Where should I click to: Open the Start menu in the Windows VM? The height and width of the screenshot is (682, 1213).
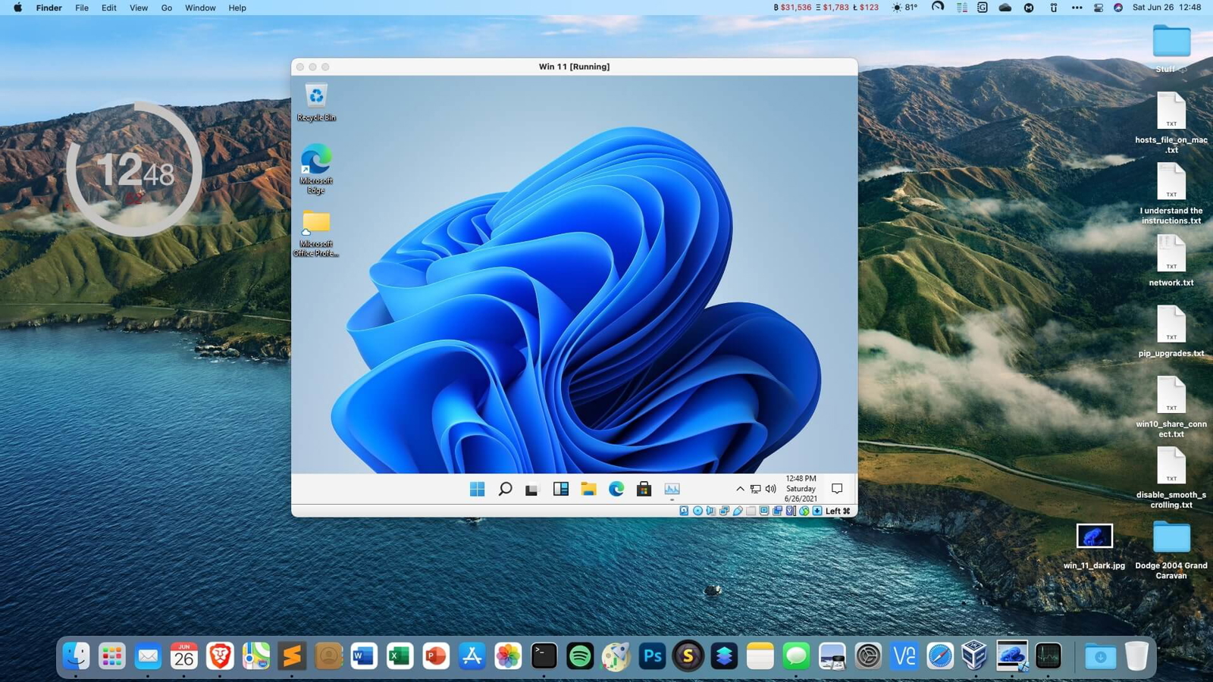coord(477,489)
